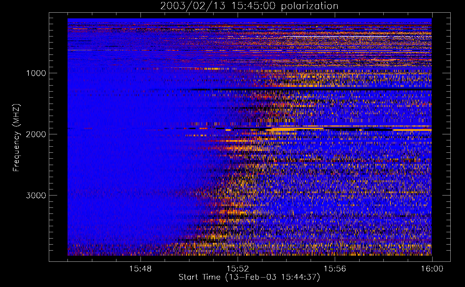465x287 pixels.
Task: Click the 1000 frequency tick label
Action: point(36,73)
